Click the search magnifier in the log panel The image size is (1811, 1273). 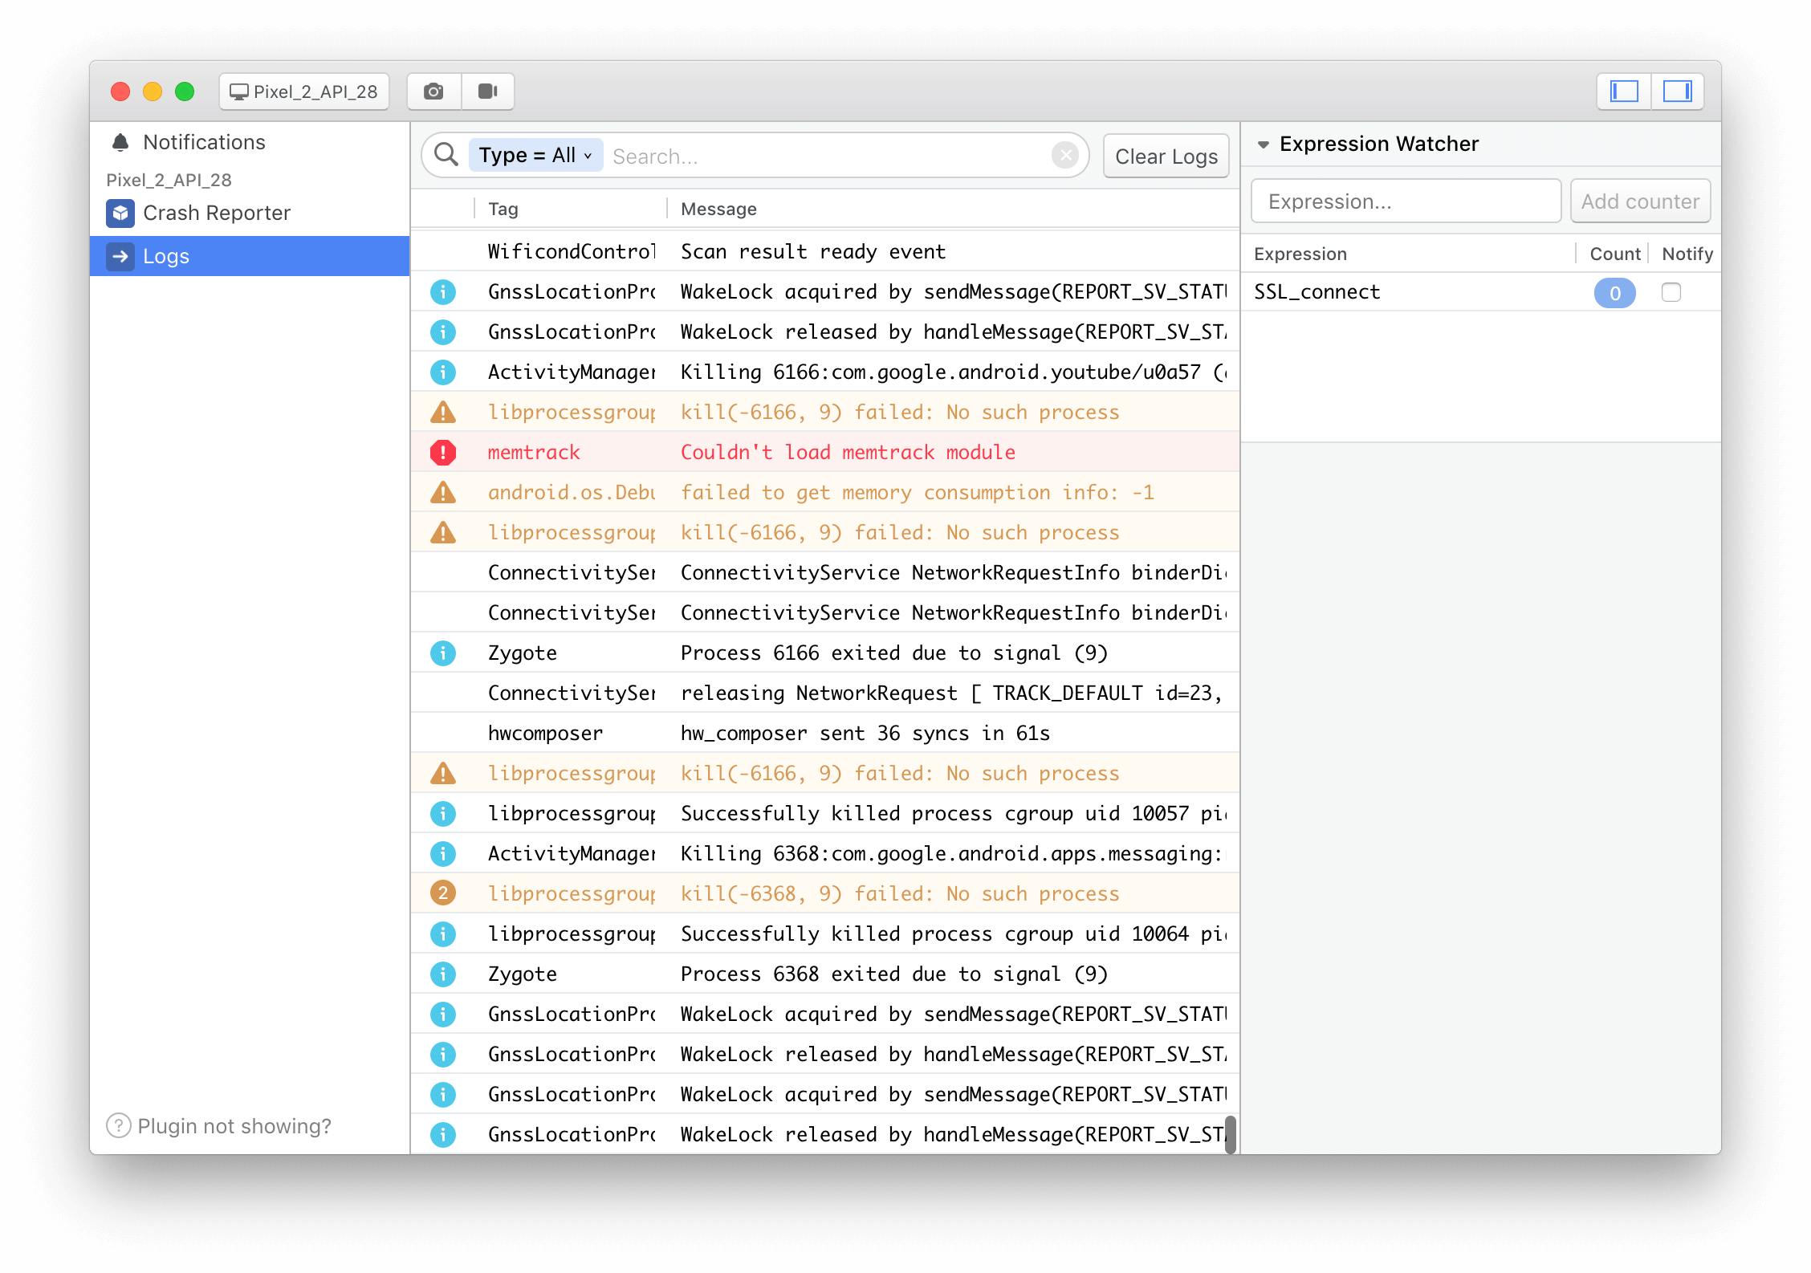[x=445, y=155]
